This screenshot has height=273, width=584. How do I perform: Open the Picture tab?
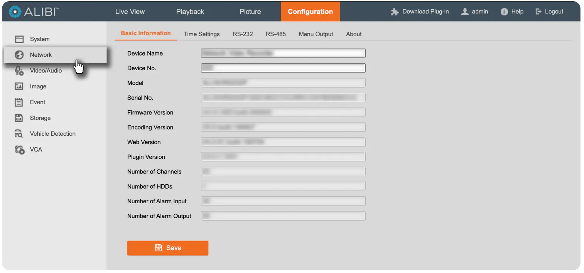click(x=250, y=12)
